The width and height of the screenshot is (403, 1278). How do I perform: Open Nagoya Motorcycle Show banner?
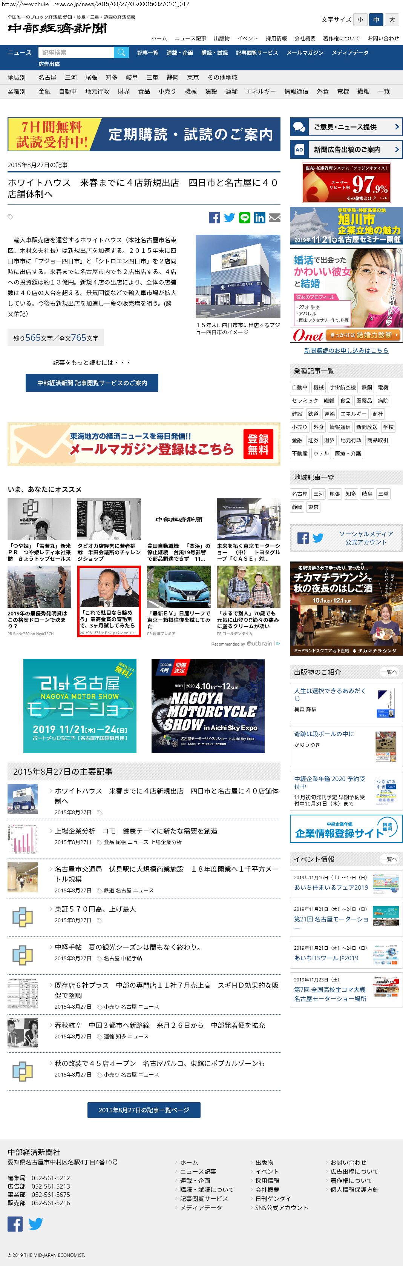coord(208,706)
